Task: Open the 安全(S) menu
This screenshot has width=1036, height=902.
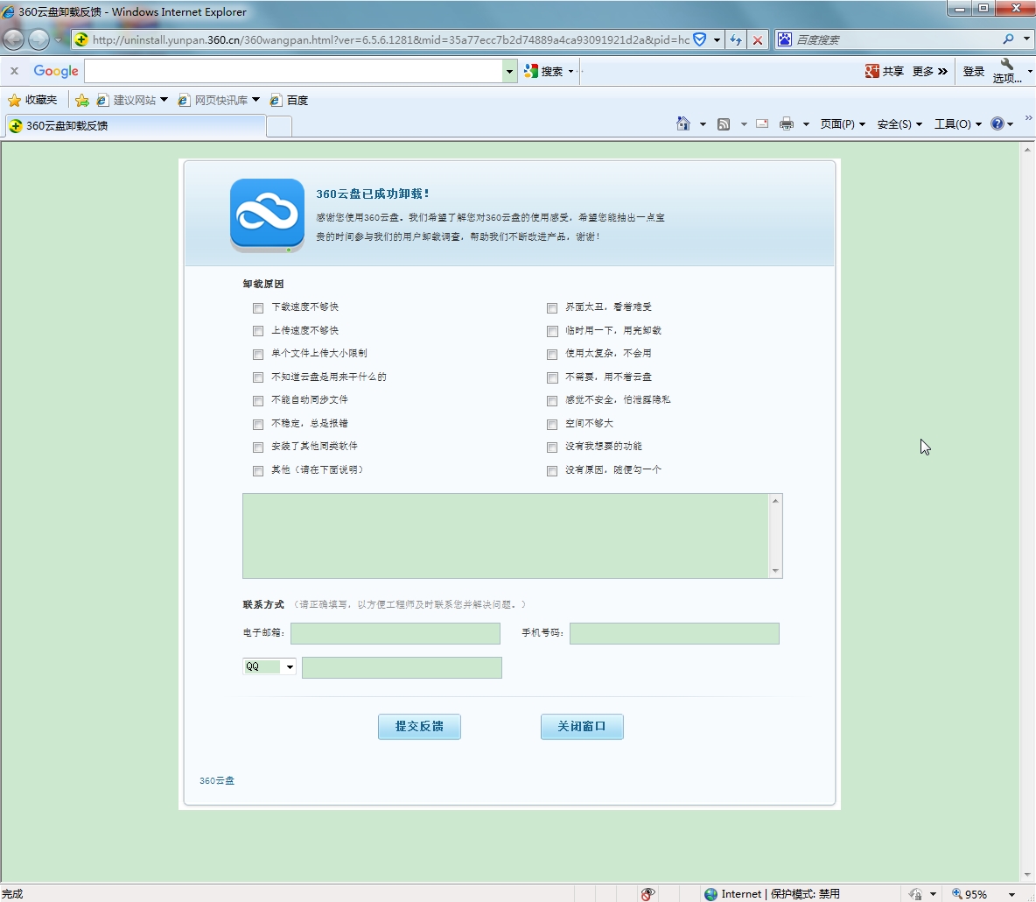Action: tap(899, 124)
